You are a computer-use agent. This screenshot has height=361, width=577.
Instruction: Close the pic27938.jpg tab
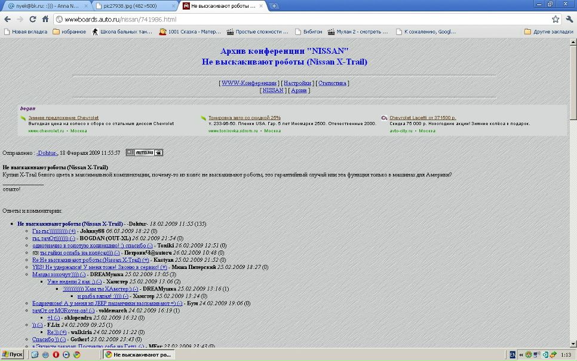click(x=174, y=6)
